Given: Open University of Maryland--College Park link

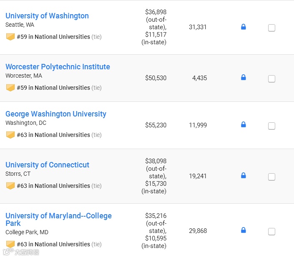Looking at the screenshot, I should tap(58, 216).
